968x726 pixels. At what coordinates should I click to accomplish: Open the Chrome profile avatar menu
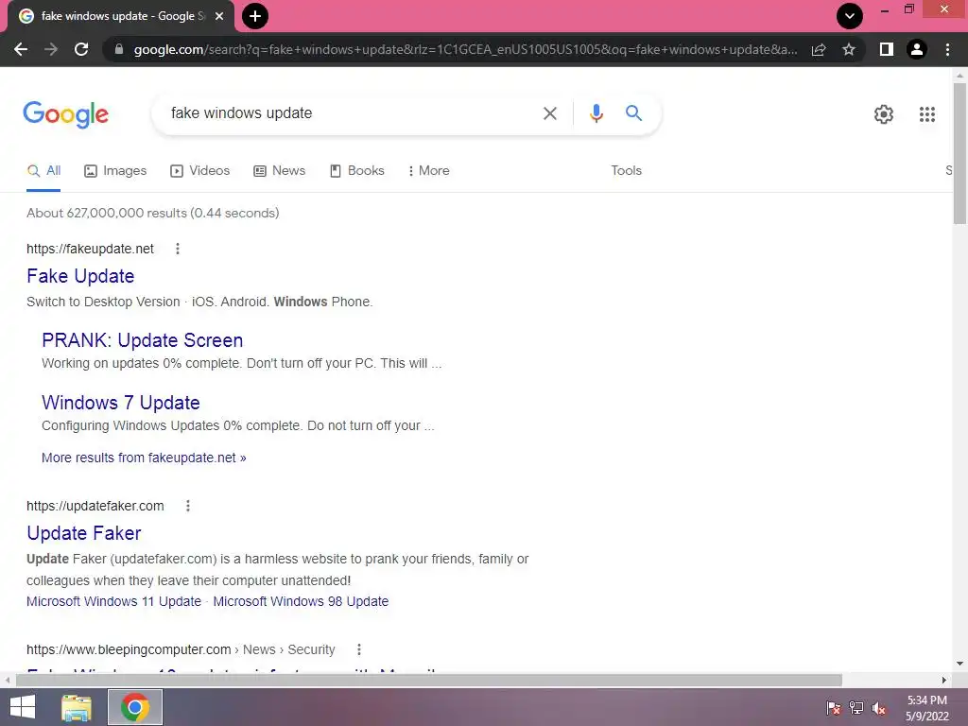click(x=917, y=49)
